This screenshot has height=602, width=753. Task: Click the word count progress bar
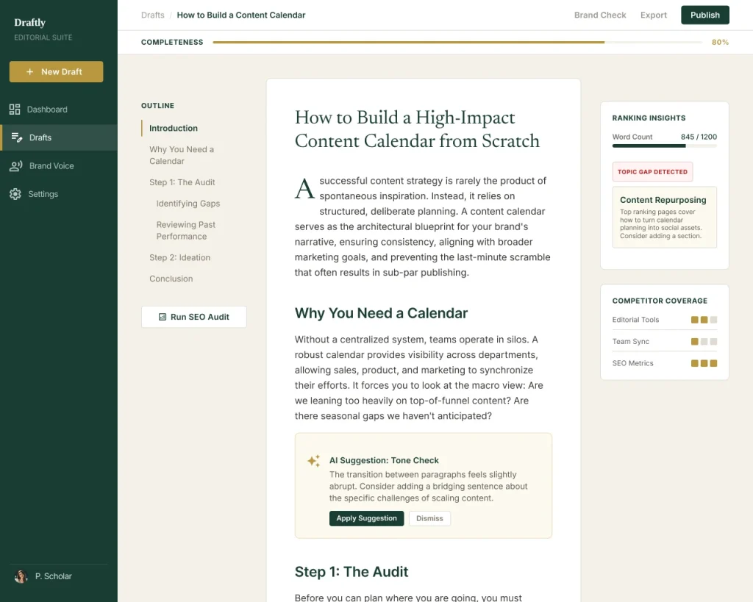click(664, 146)
